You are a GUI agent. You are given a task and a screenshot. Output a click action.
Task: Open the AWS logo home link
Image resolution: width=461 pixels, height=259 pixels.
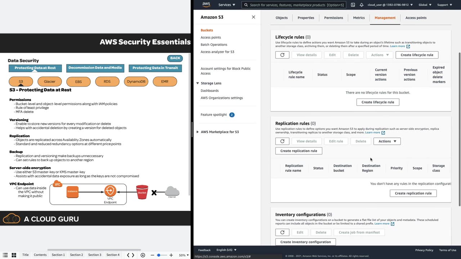pos(206,5)
